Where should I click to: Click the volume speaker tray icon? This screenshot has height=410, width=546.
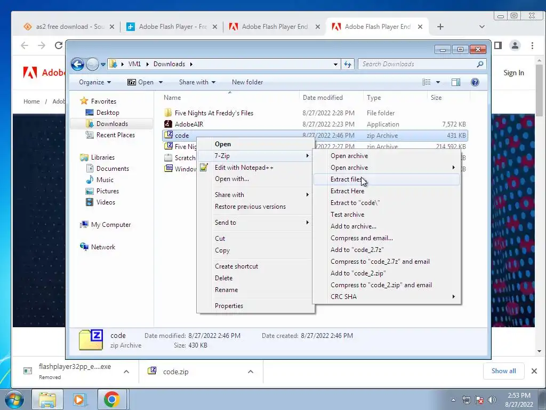coord(492,400)
